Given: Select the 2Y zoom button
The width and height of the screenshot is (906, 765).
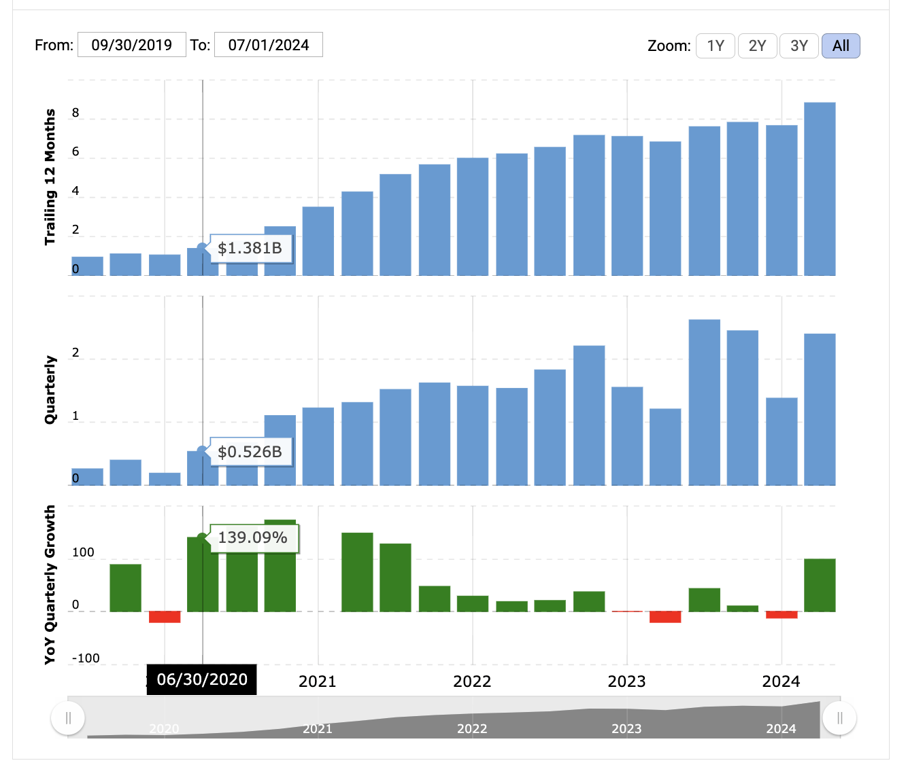Looking at the screenshot, I should click(757, 46).
